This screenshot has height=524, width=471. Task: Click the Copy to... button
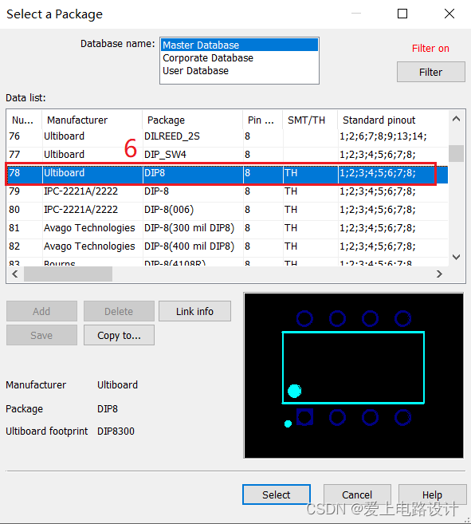119,335
